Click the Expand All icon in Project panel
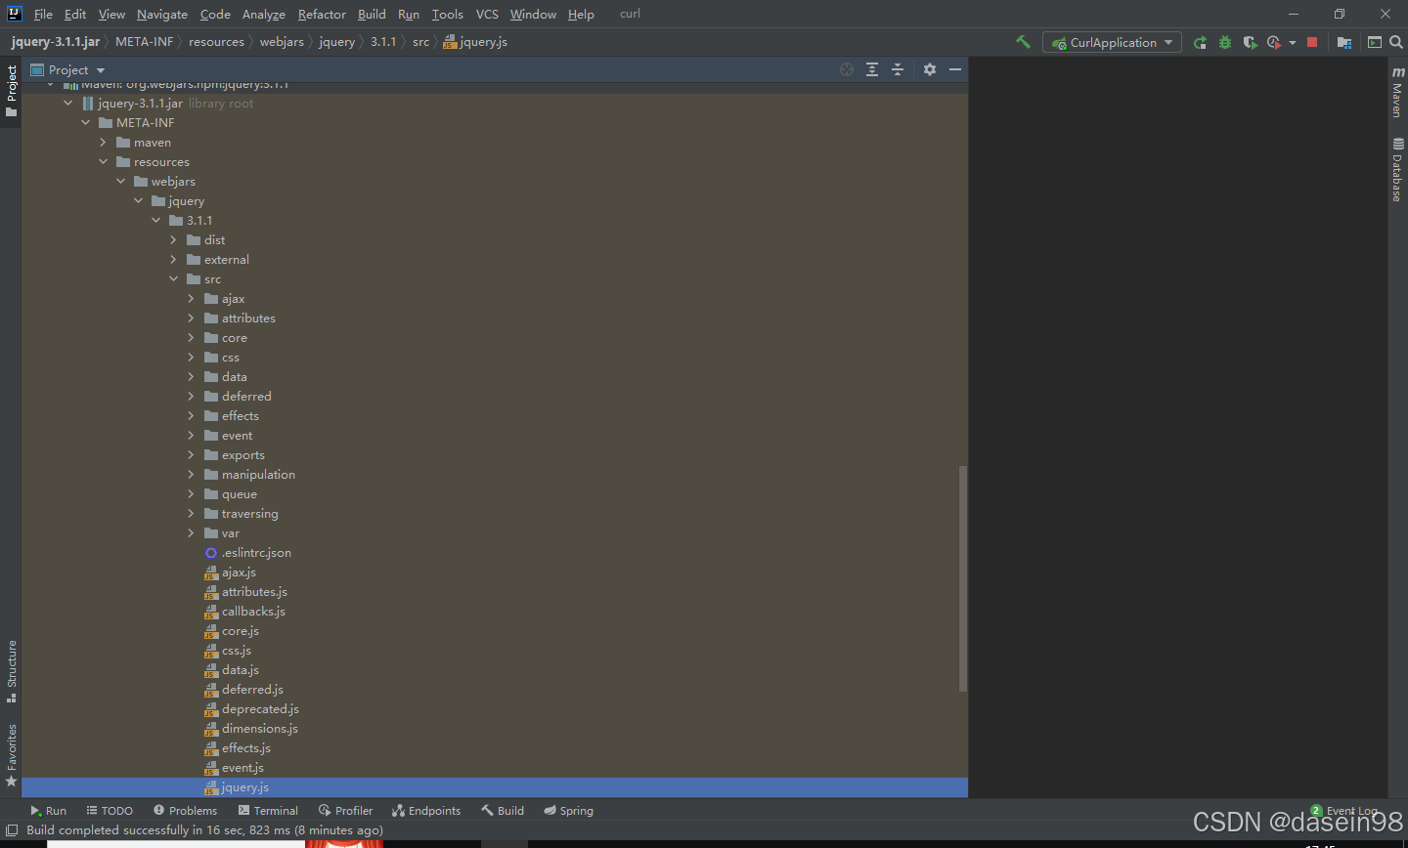The image size is (1408, 848). point(872,69)
